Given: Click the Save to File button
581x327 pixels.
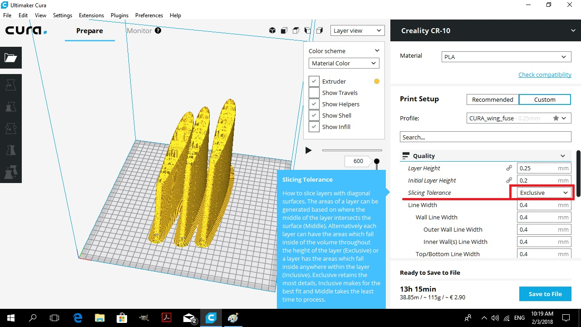Looking at the screenshot, I should coord(545,294).
